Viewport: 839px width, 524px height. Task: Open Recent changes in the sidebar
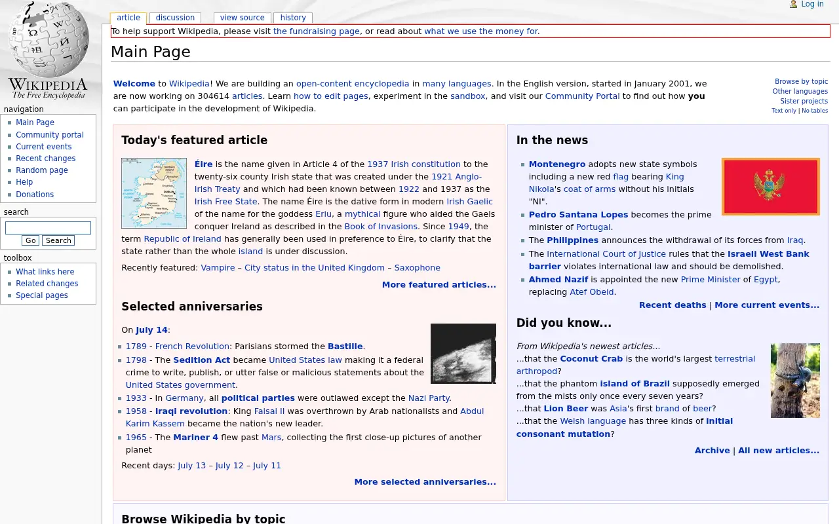[x=46, y=158]
